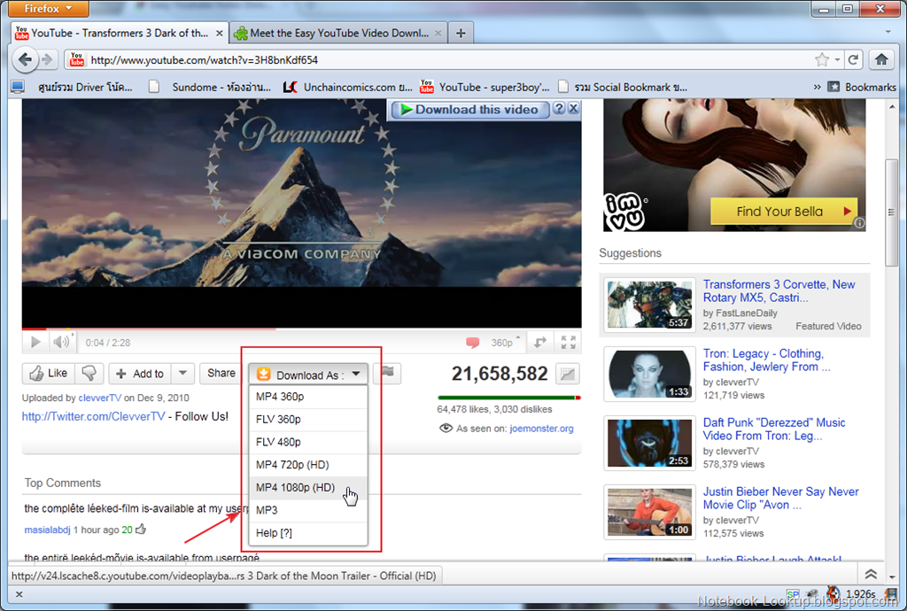Expand the status bar double chevron

click(x=871, y=574)
